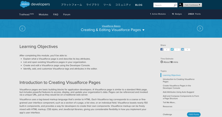This screenshot has width=222, height=117.
Task: Jump to Challenge topic
Action: pos(167,115)
